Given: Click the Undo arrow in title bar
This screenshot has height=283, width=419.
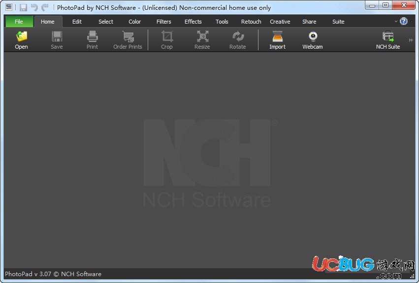Looking at the screenshot, I should click(34, 7).
